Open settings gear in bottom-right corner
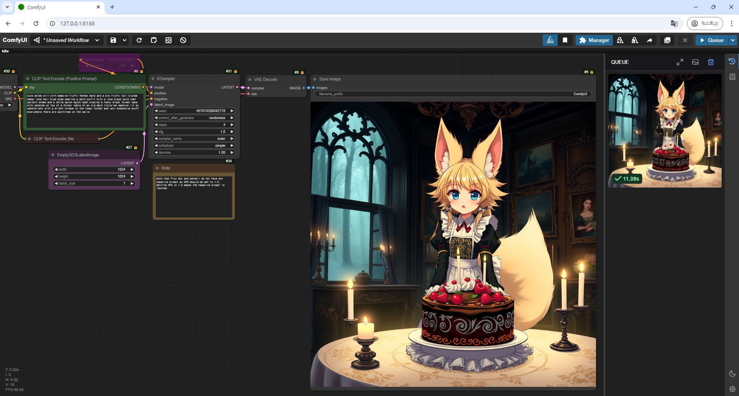 point(732,389)
